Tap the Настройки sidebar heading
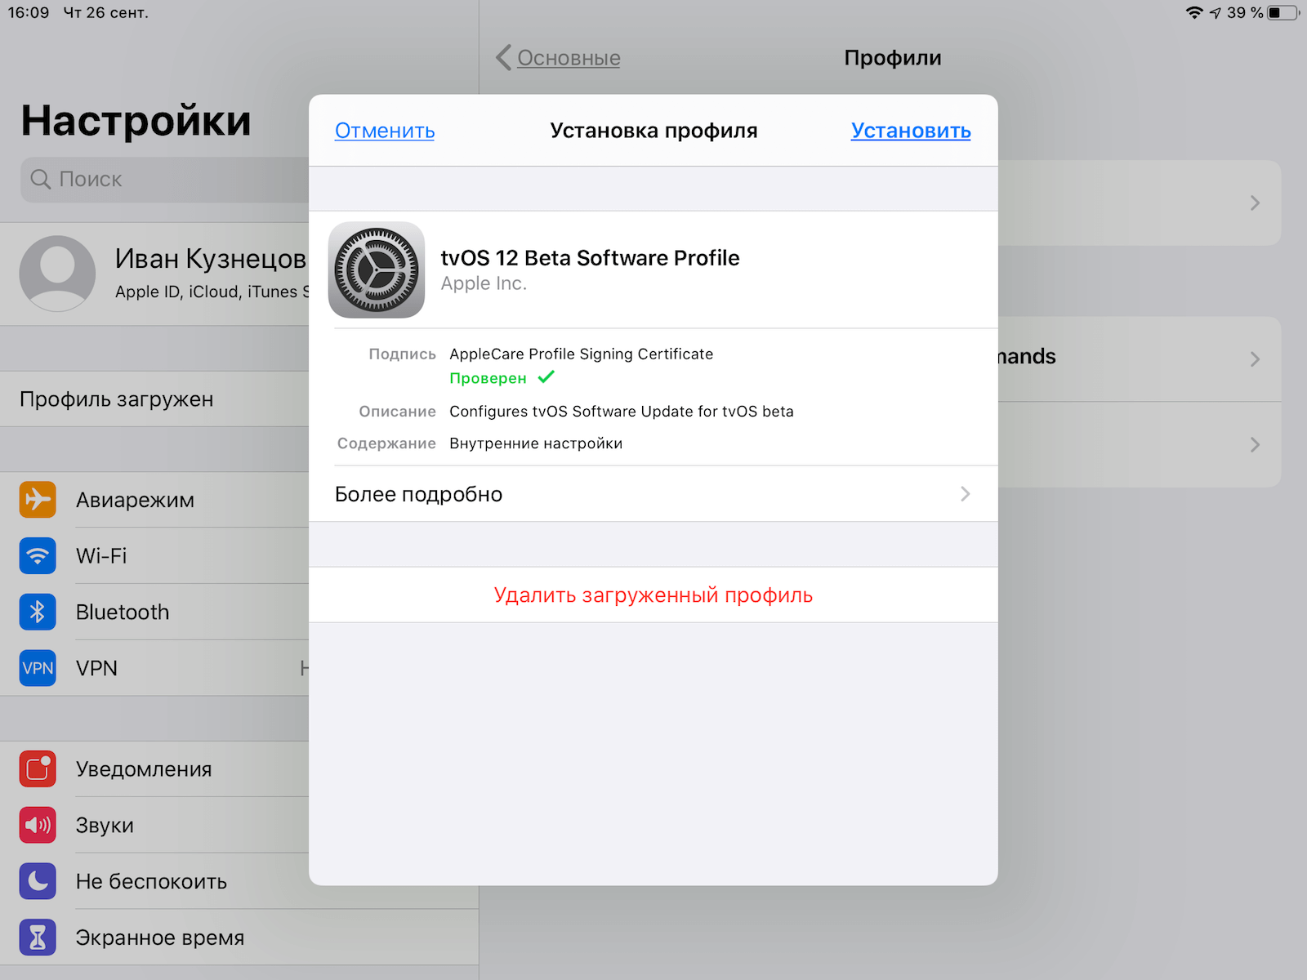 (136, 121)
